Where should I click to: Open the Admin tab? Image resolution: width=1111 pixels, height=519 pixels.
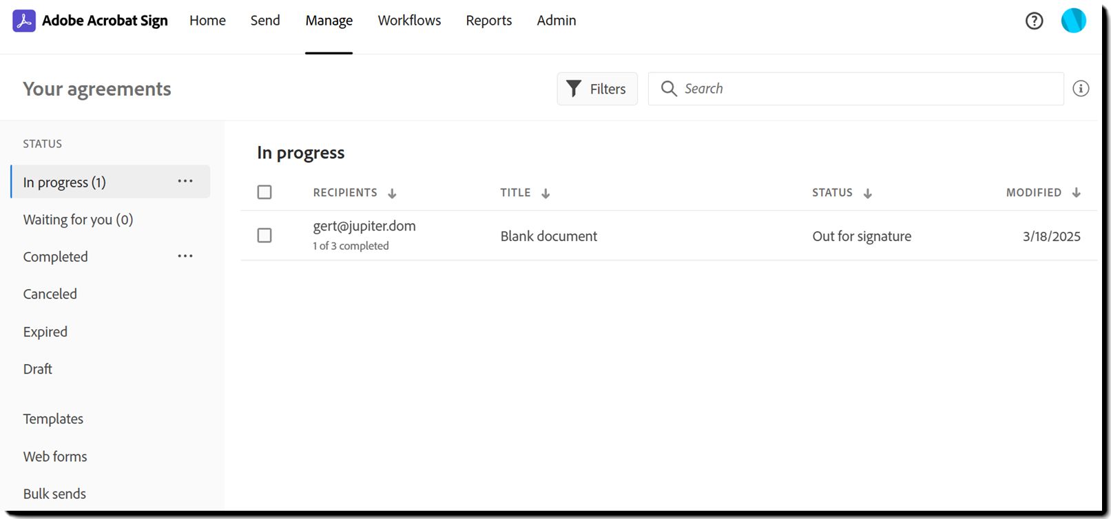[x=557, y=21]
